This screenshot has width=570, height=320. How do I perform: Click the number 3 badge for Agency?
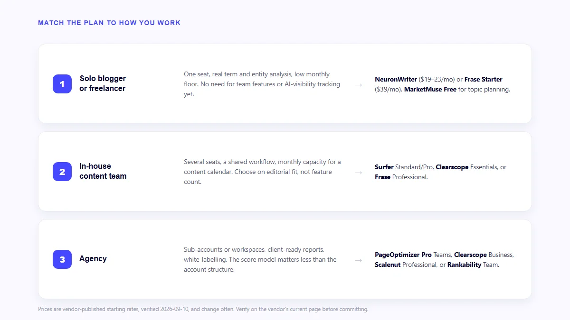(x=62, y=259)
